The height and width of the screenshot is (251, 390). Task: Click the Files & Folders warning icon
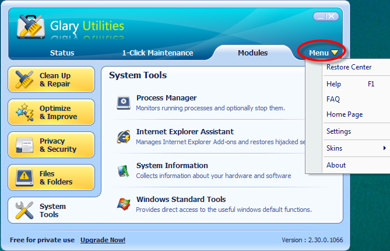click(24, 177)
